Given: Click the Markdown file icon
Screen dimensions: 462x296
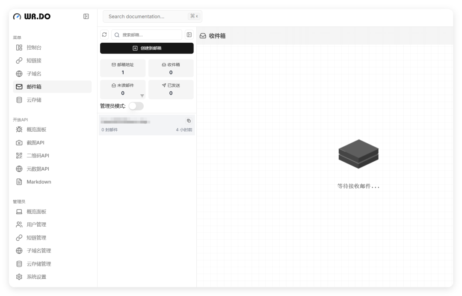Looking at the screenshot, I should pyautogui.click(x=19, y=182).
